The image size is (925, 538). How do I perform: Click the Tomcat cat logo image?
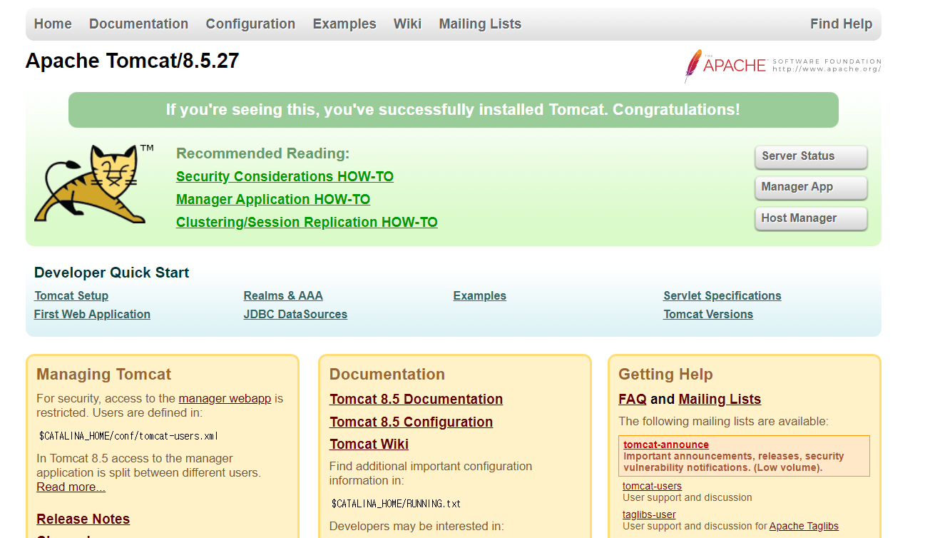tap(94, 184)
